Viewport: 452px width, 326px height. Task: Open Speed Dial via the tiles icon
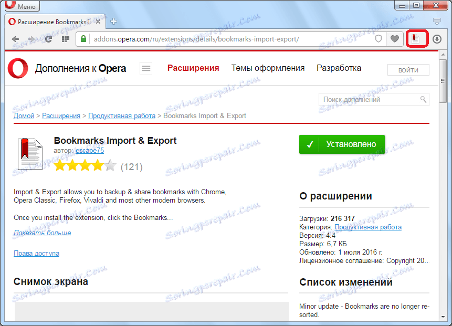[x=64, y=39]
